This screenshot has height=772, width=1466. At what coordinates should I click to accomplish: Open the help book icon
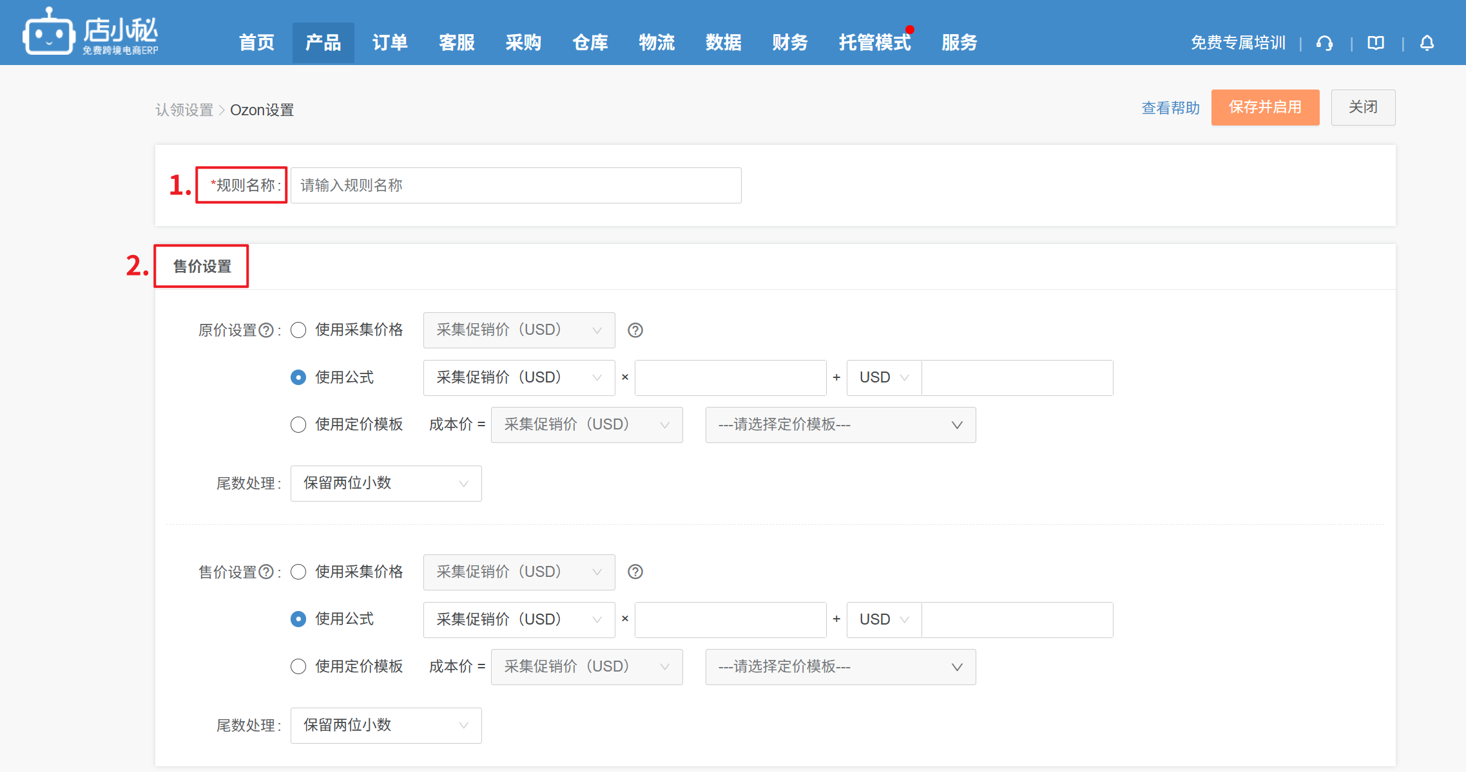1376,43
